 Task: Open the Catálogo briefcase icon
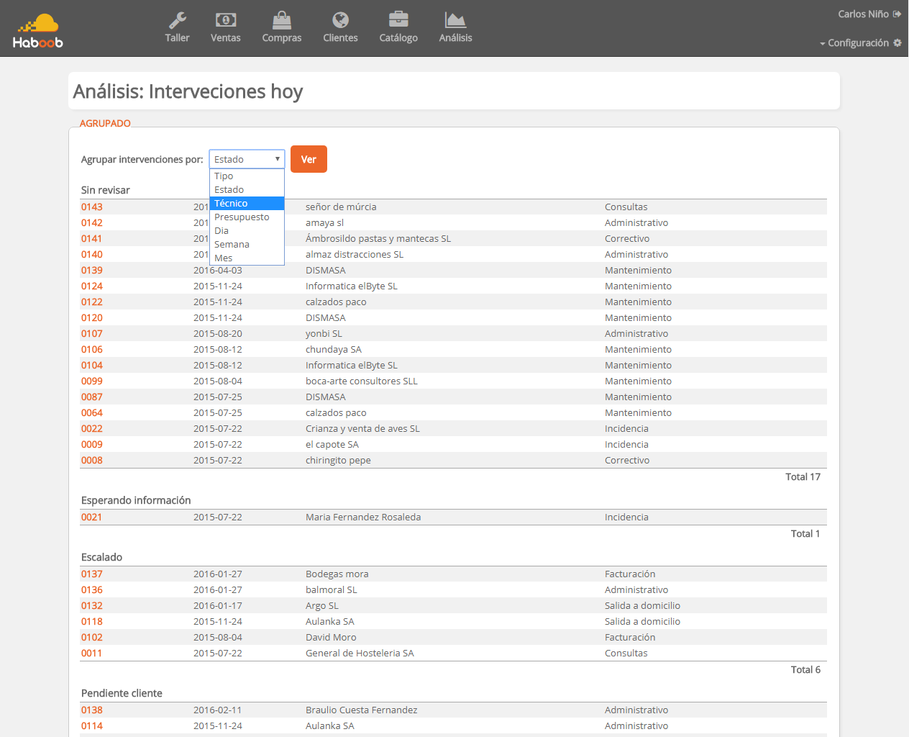(x=398, y=20)
